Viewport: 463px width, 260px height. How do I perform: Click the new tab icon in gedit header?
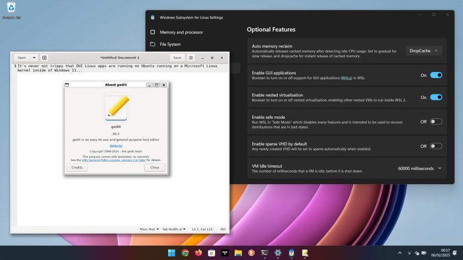click(x=44, y=58)
